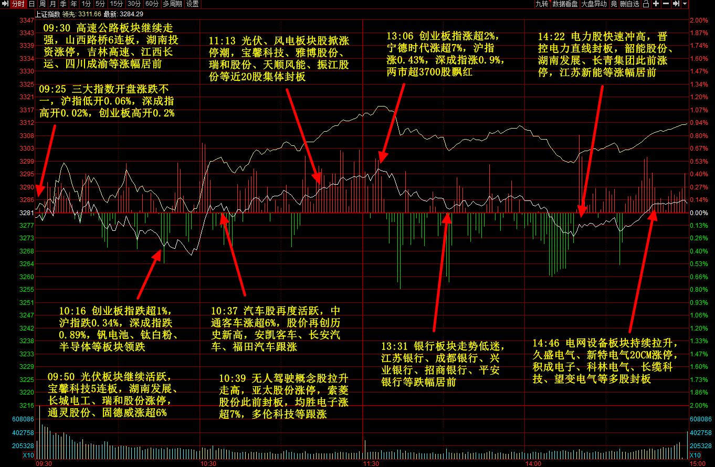Click the minus icon in top toolbar
The image size is (715, 467).
[x=666, y=4]
